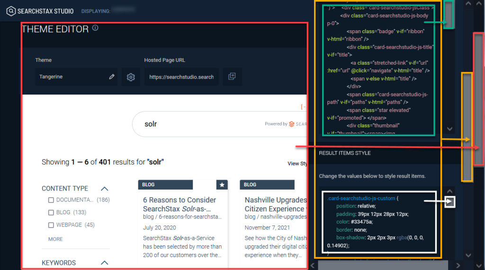Image resolution: width=485 pixels, height=270 pixels.
Task: Copy hosted page URL with the copy icon
Action: coord(232,77)
